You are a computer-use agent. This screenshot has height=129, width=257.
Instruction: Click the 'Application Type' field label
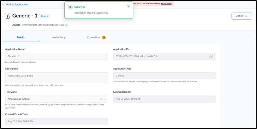tap(122, 69)
